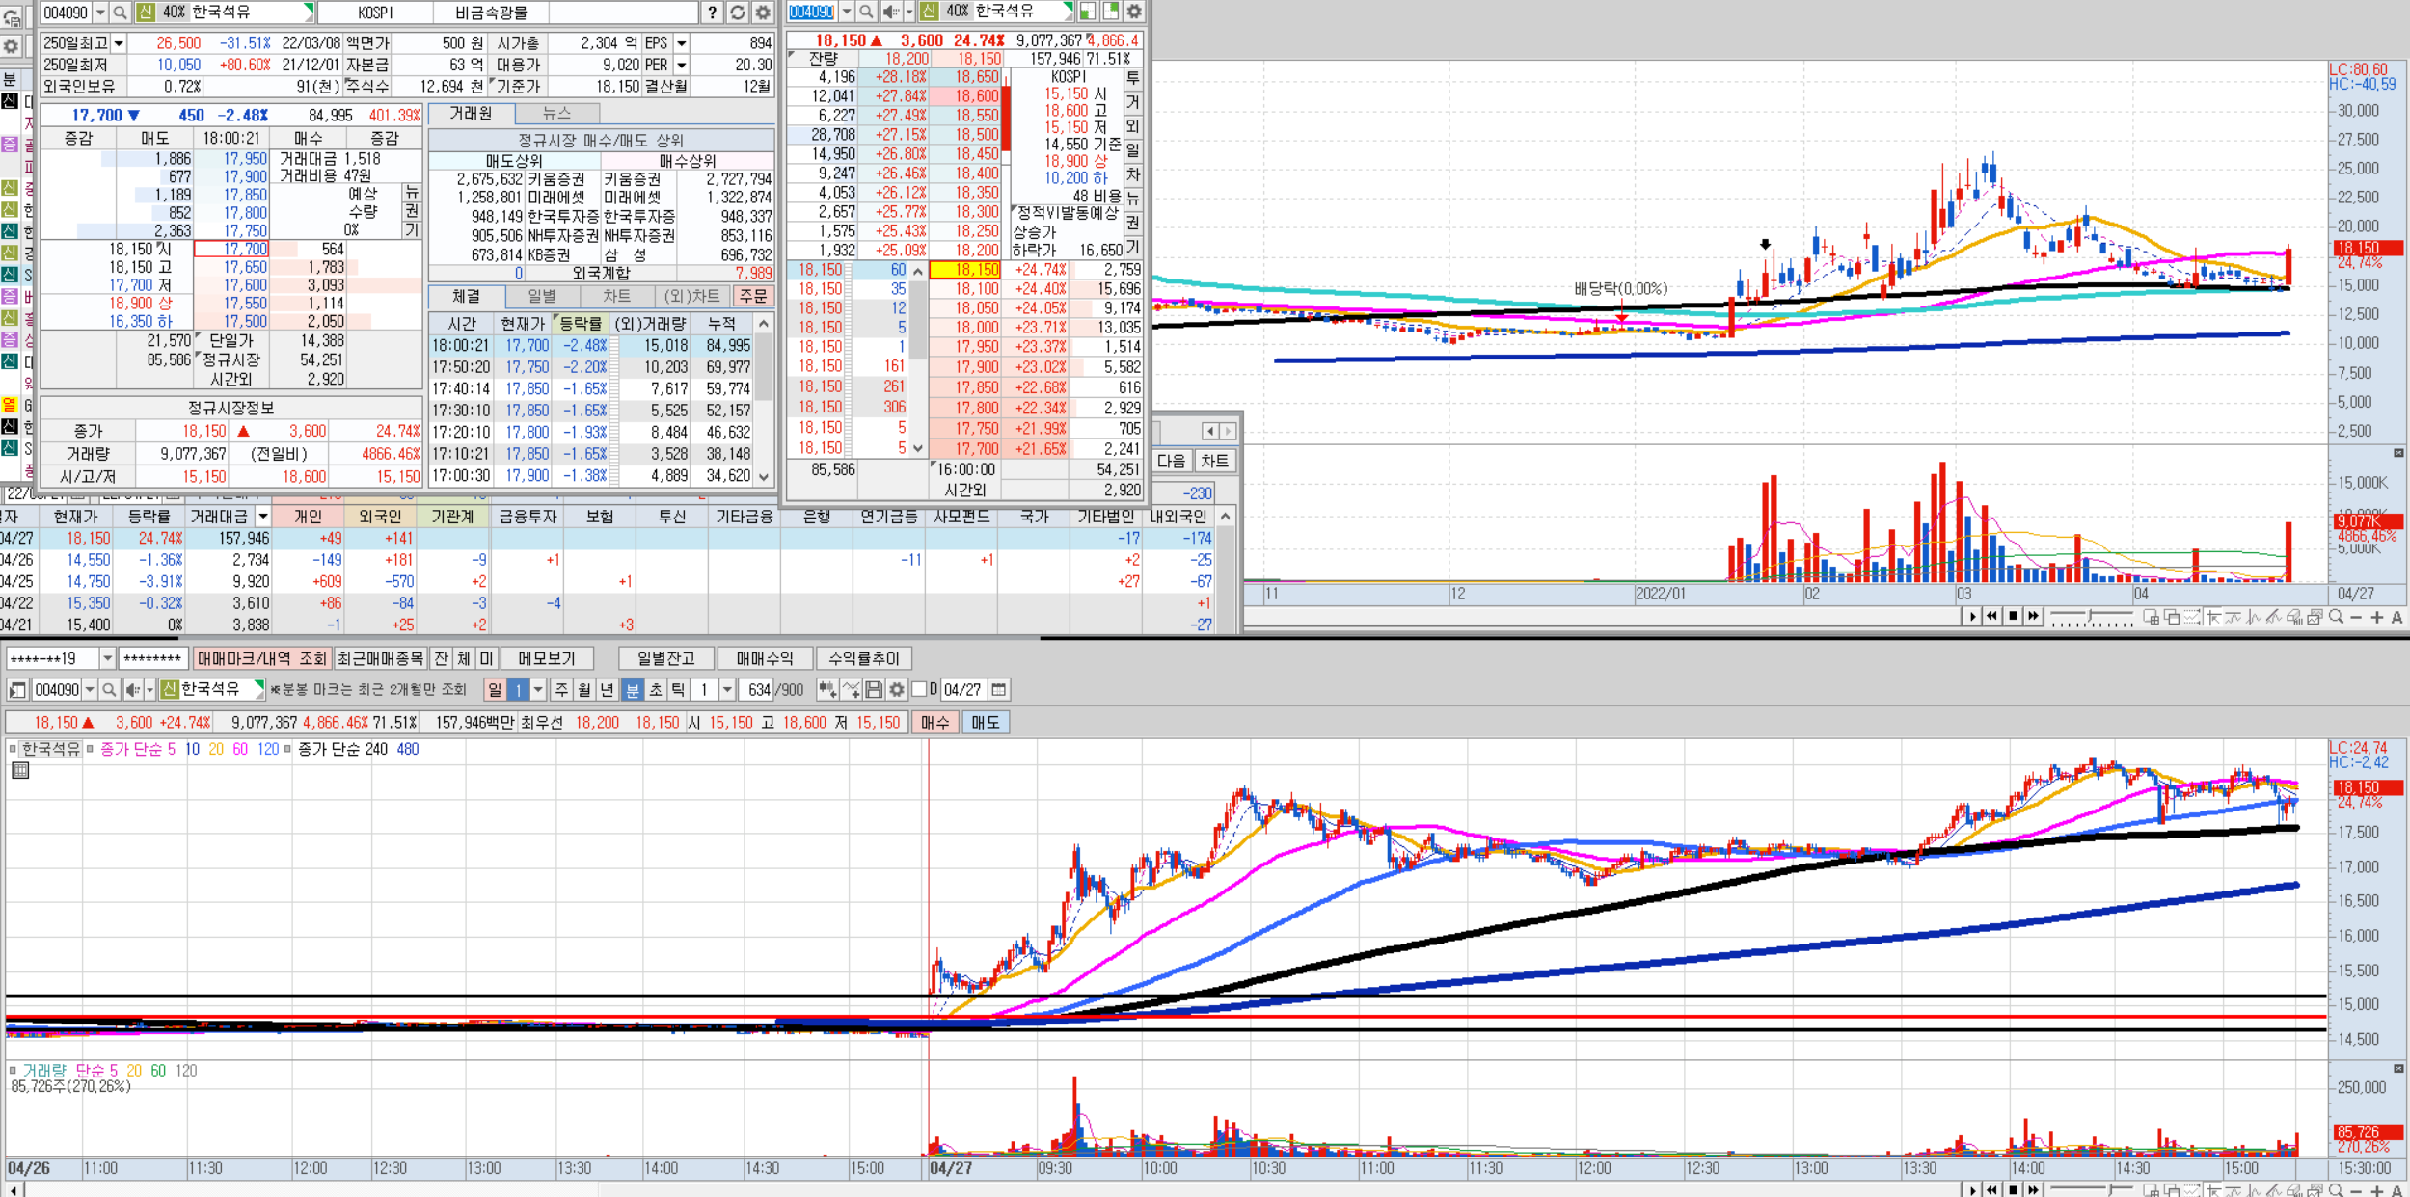Image resolution: width=2410 pixels, height=1197 pixels.
Task: Click the window layout icon left of the bottom code field
Action: (17, 690)
